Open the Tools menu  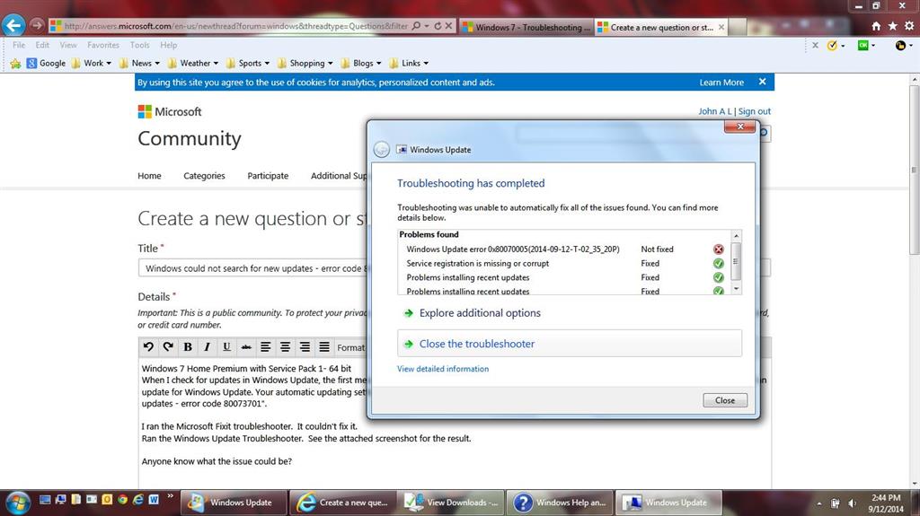[139, 45]
